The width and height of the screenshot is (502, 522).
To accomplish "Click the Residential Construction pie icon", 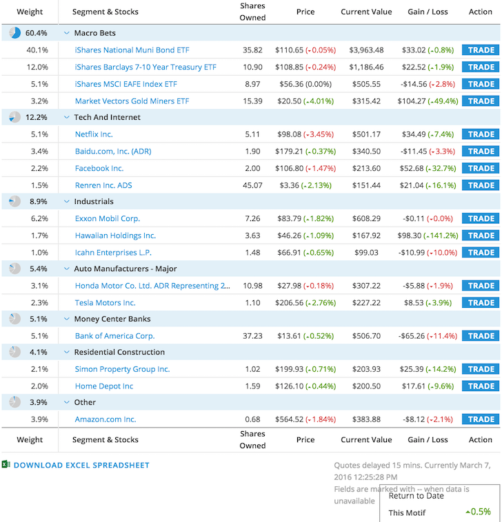I will pyautogui.click(x=14, y=352).
